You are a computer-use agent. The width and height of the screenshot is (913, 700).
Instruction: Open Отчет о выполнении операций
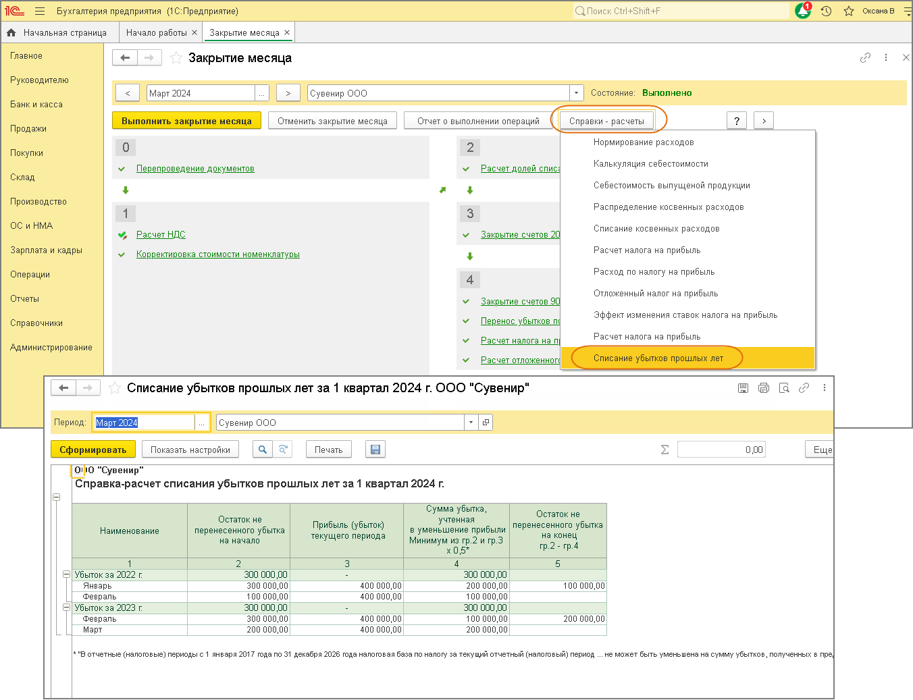(478, 121)
